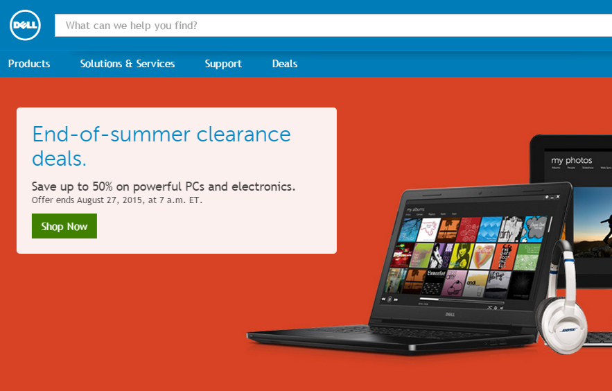Click the End-of-summer clearance deals headline

click(161, 146)
